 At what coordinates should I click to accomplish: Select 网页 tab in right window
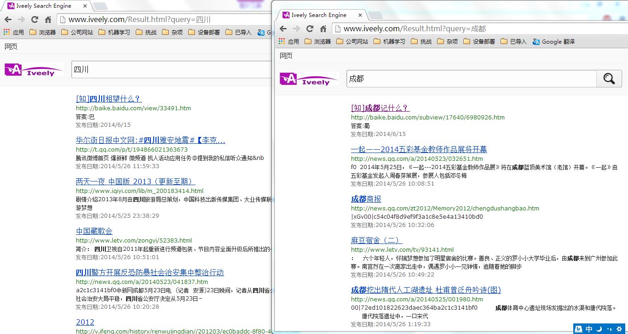pos(286,56)
